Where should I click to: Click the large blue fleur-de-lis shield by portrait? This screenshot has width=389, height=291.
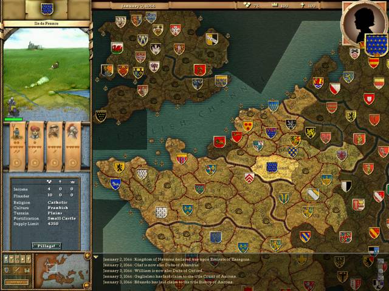(376, 45)
